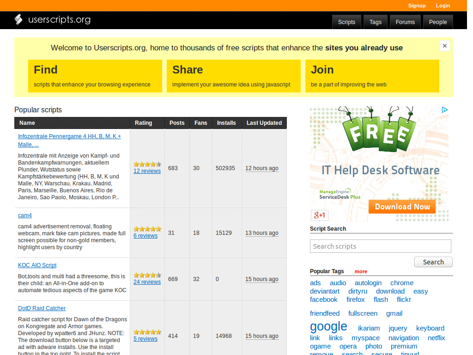Click the Google +1 icon below the advertisement

coord(319,215)
